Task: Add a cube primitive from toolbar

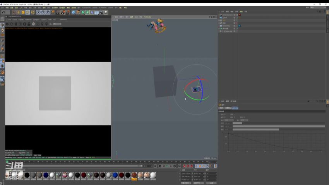Action: (x=73, y=12)
